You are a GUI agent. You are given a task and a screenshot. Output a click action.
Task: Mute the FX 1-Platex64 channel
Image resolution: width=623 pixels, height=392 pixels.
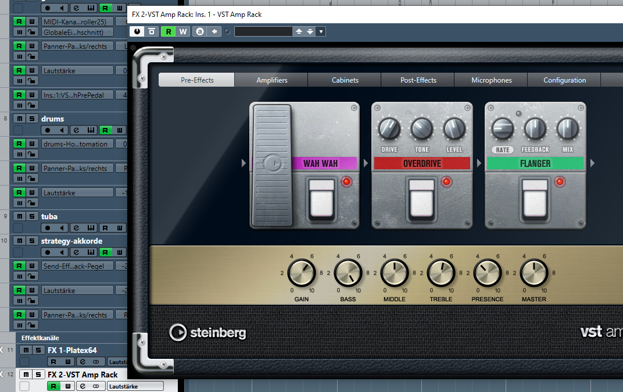point(26,350)
